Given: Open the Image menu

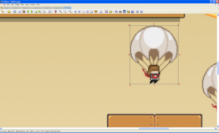Looking at the screenshot, I should (x=17, y=4).
